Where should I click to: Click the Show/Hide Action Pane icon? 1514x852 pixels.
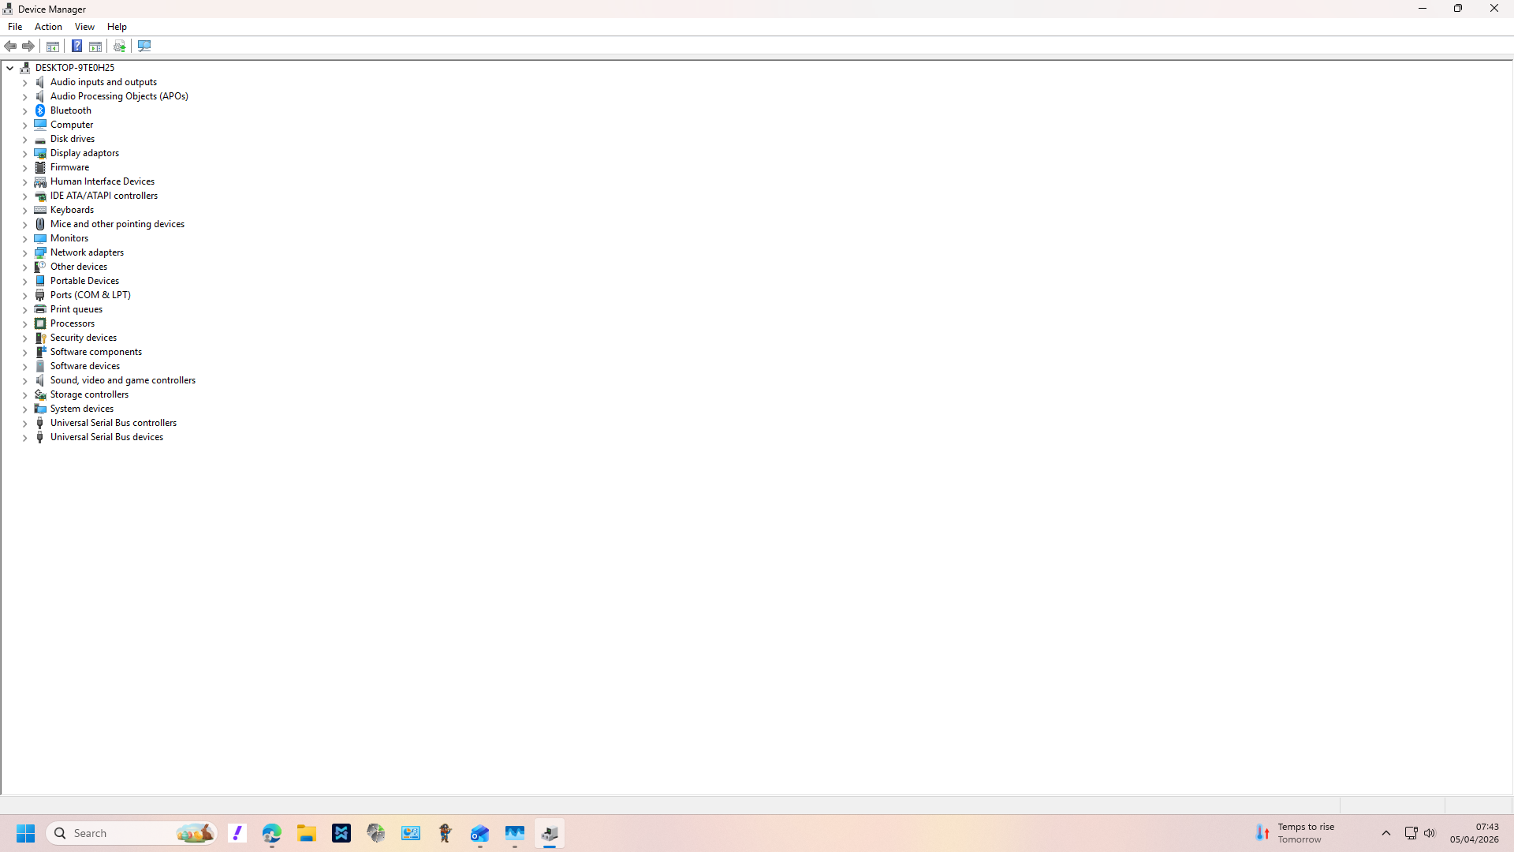(95, 46)
